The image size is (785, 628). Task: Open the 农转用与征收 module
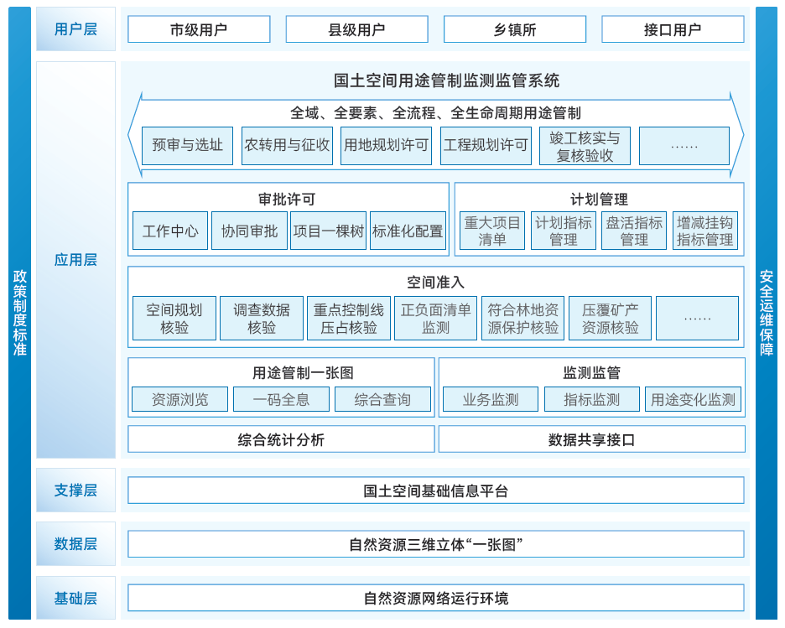pos(287,146)
